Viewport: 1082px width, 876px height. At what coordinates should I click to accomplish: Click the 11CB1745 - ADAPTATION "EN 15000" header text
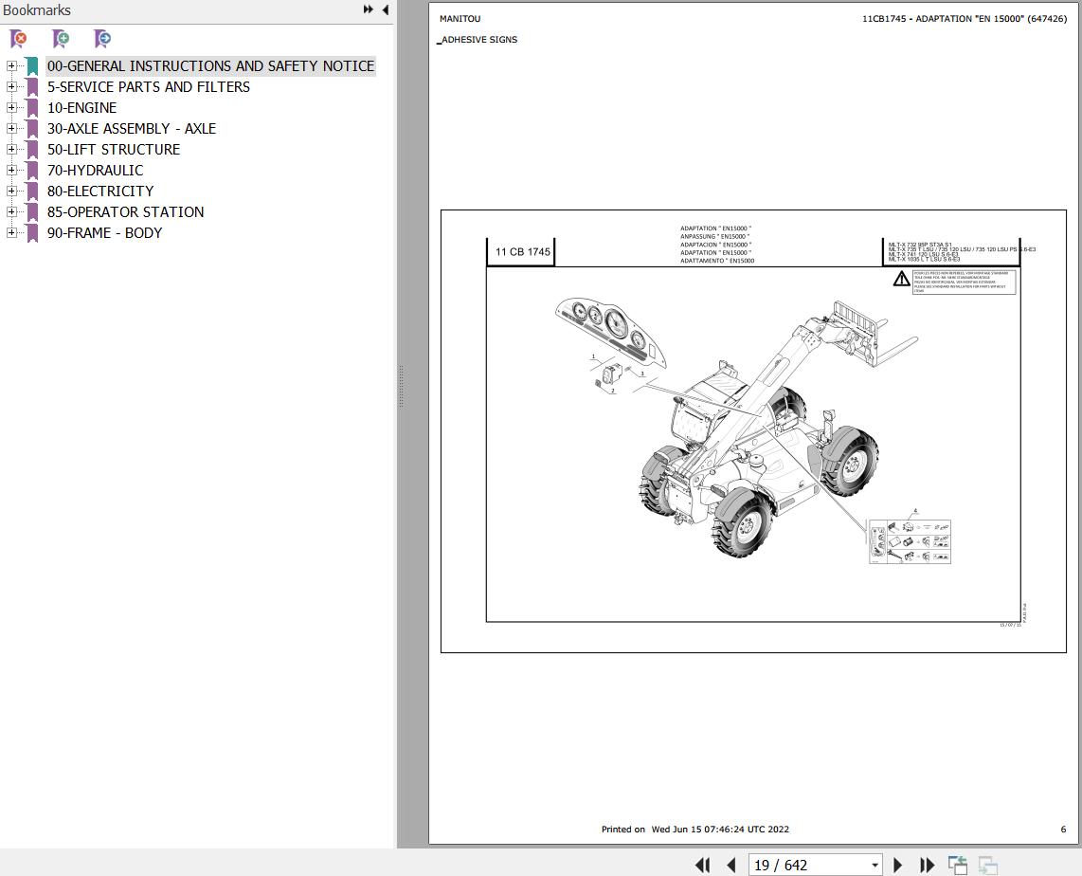(x=964, y=19)
